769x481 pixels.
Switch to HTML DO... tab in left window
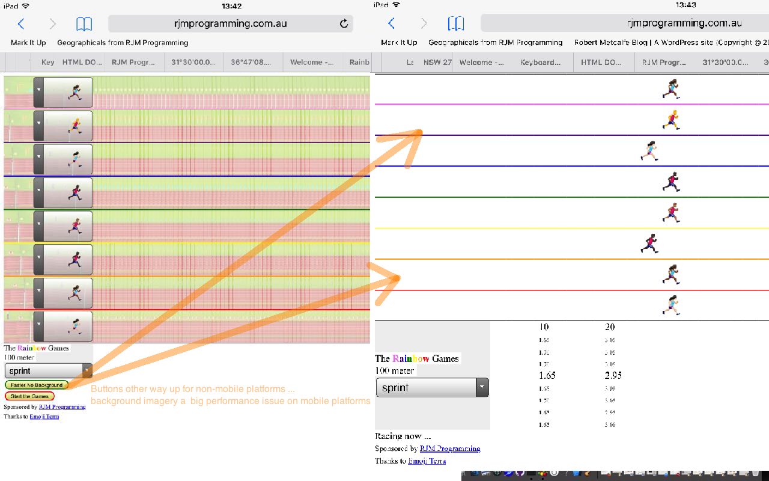(81, 62)
